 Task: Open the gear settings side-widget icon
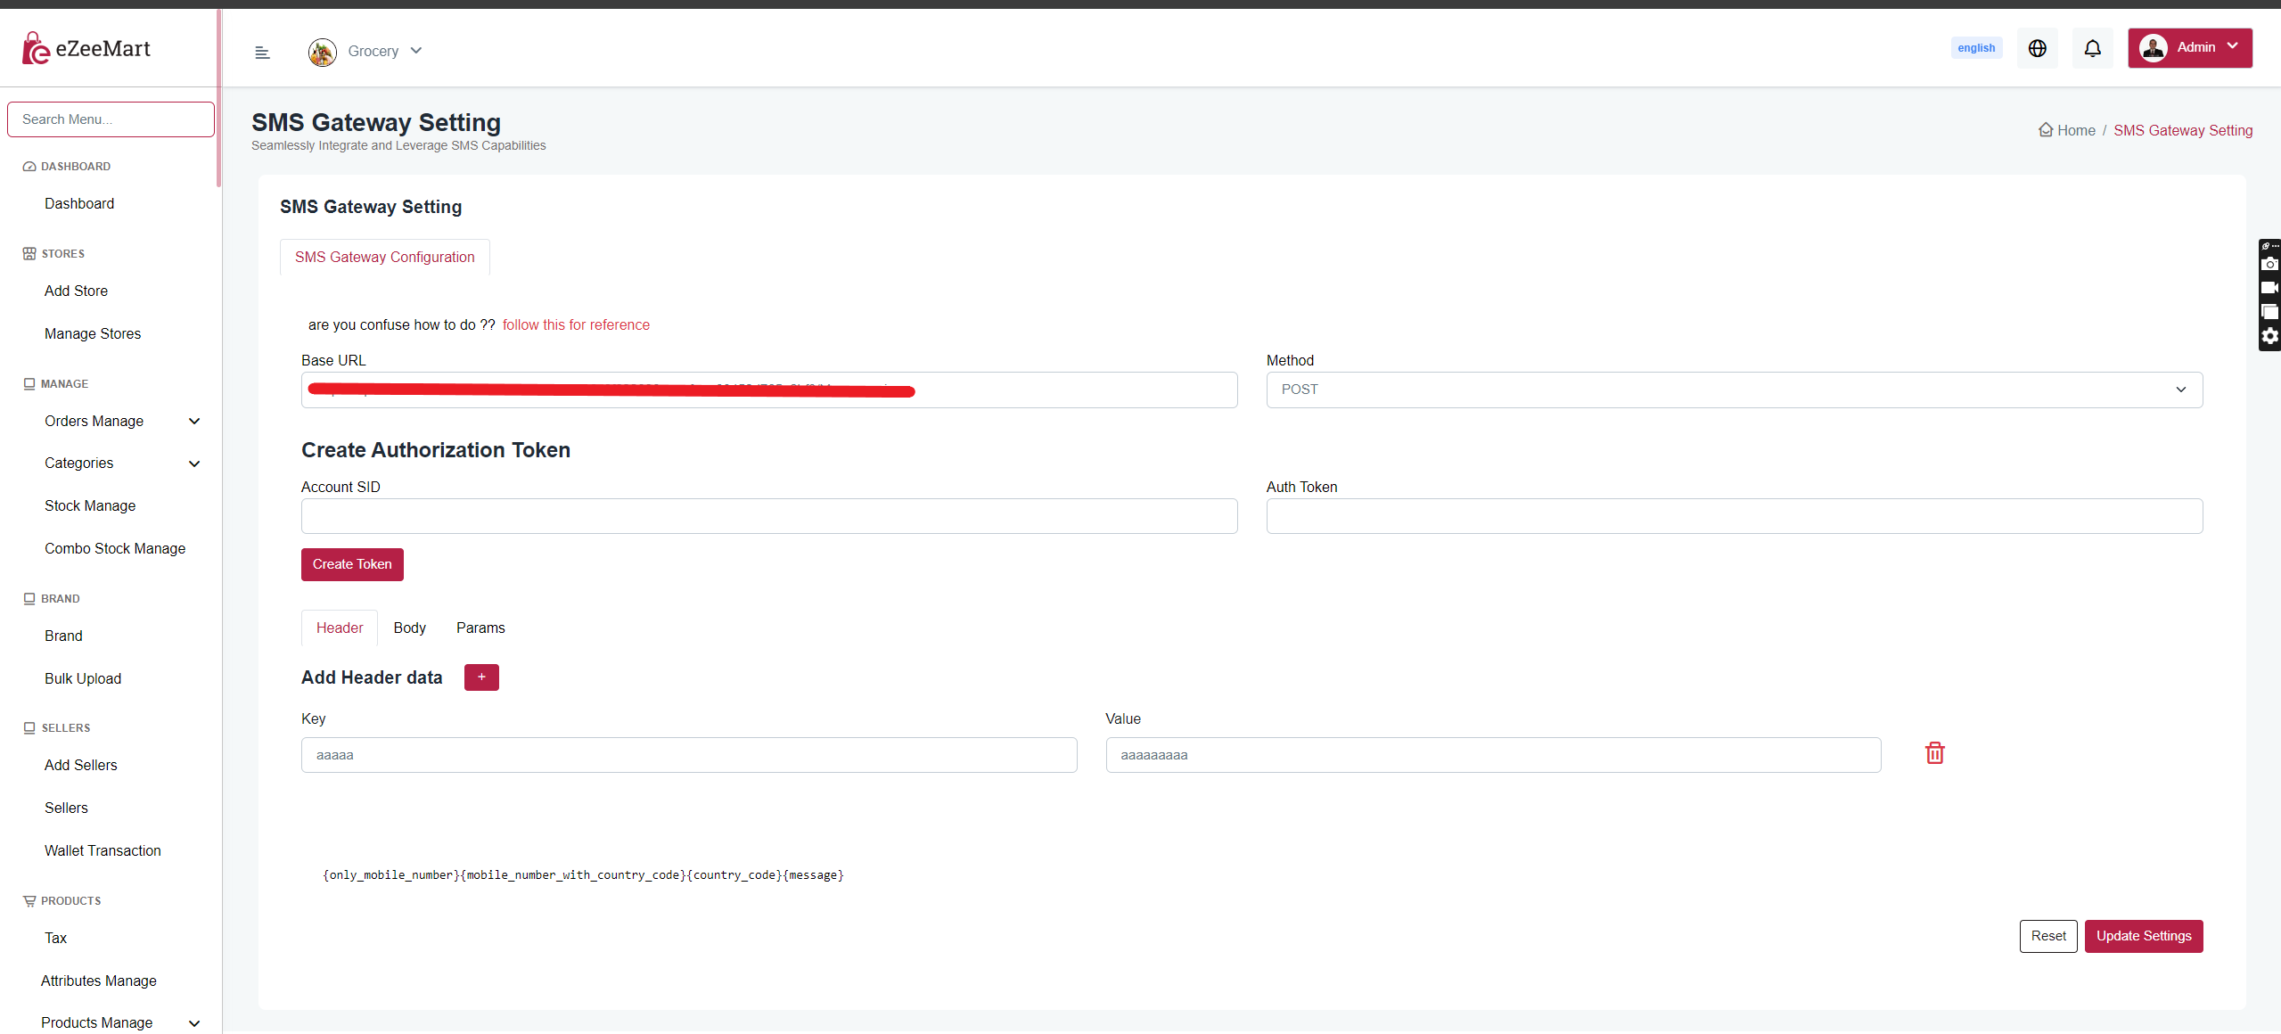pos(2269,336)
